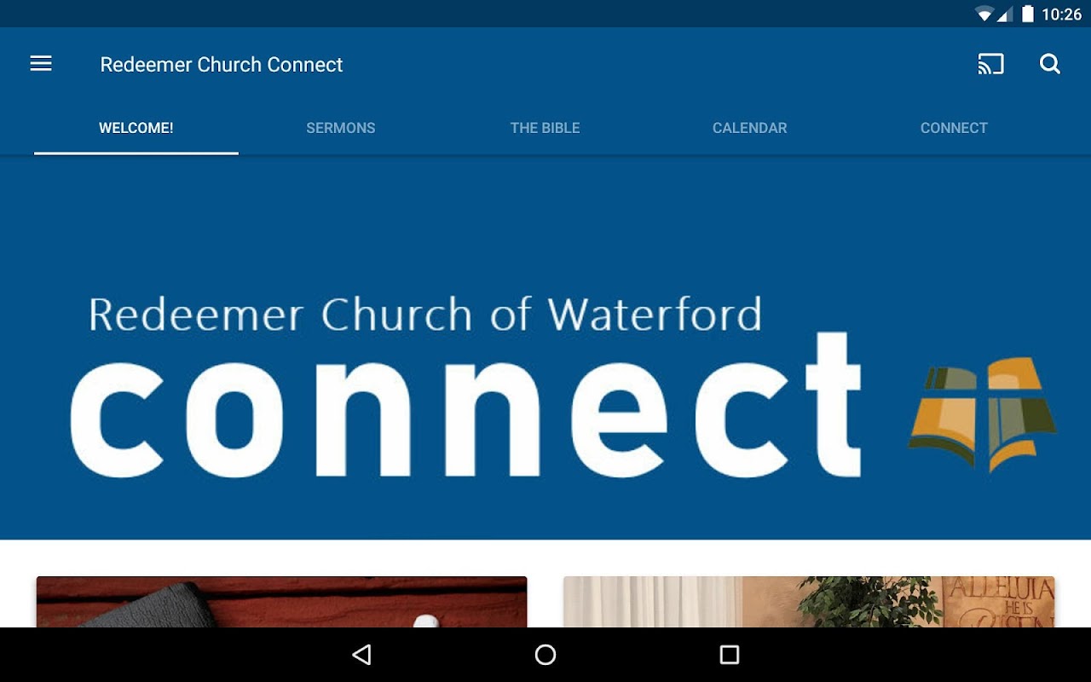Tap the Cast screen icon

coord(990,64)
